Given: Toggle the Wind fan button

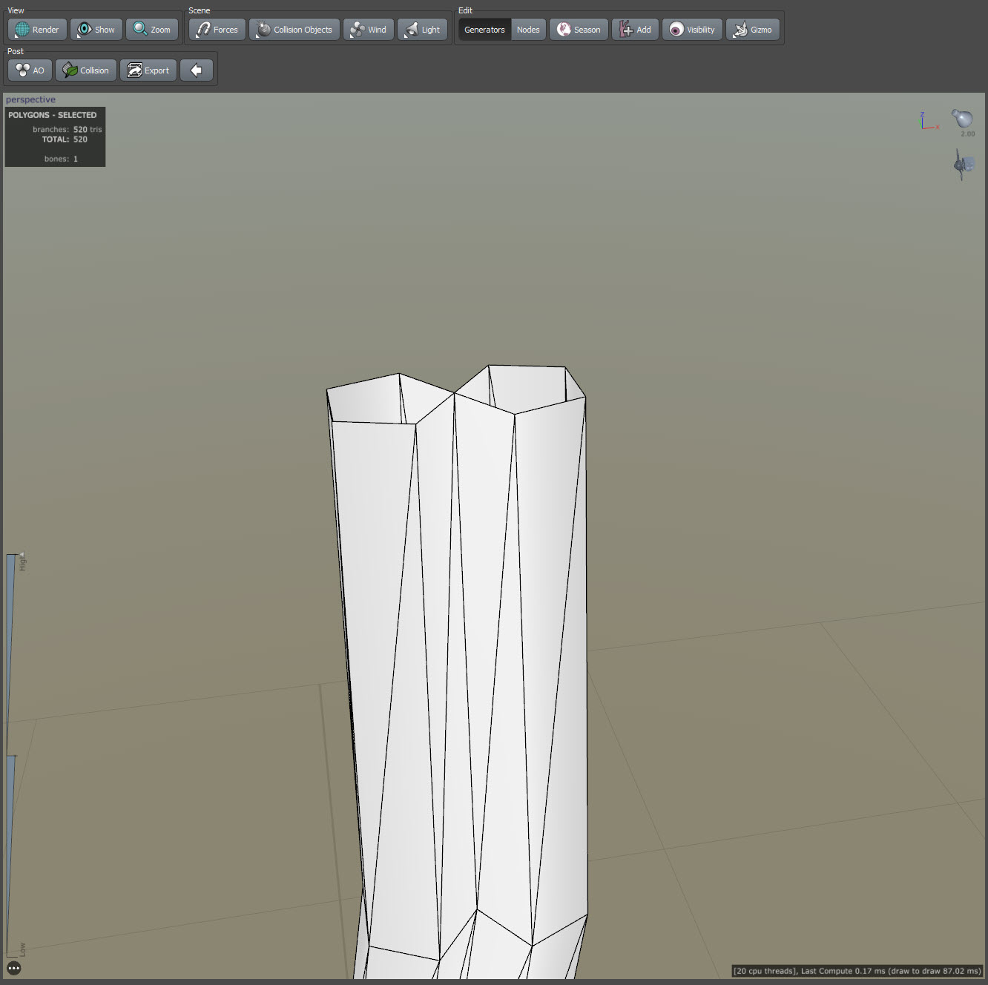Looking at the screenshot, I should coord(369,30).
